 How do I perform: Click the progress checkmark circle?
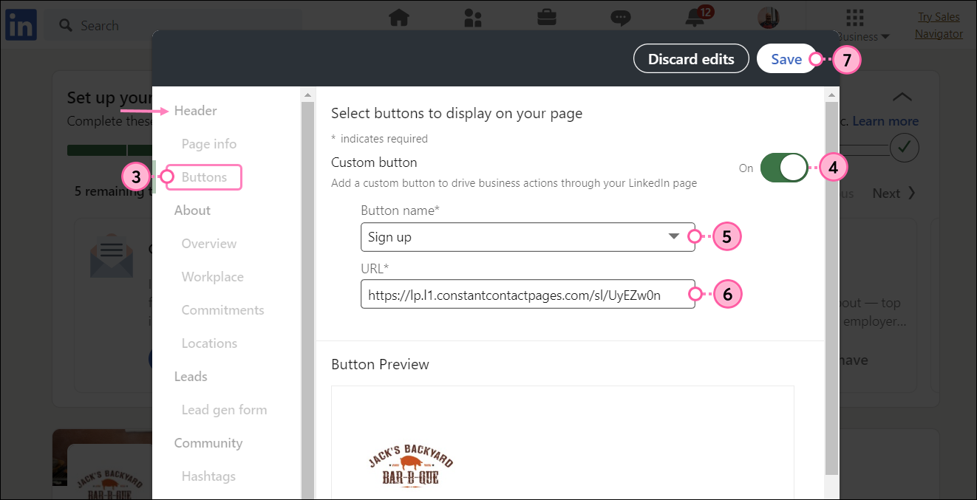(905, 148)
